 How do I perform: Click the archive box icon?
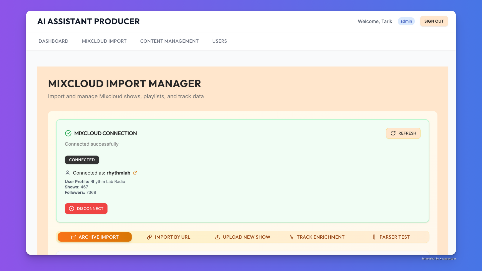pos(73,237)
